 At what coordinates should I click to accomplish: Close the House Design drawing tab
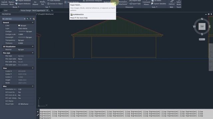47,10
